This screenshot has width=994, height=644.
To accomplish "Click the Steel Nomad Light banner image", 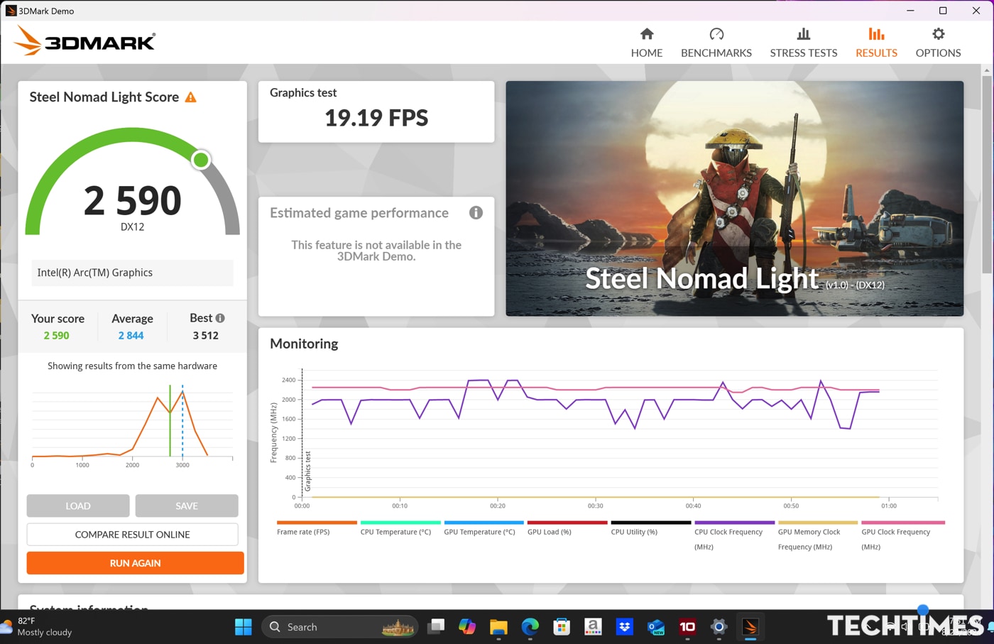I will (x=734, y=198).
